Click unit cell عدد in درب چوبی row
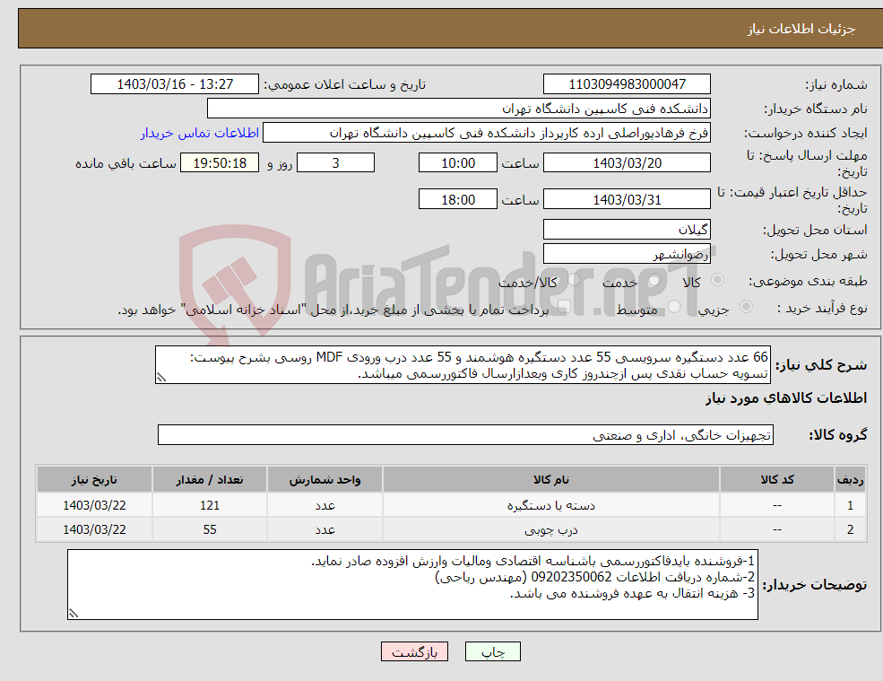The height and width of the screenshot is (681, 883). pyautogui.click(x=325, y=529)
